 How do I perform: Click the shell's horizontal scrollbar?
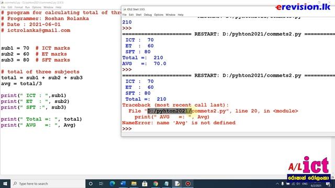click(228, 134)
